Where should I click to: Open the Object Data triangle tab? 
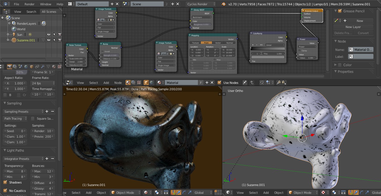48,67
